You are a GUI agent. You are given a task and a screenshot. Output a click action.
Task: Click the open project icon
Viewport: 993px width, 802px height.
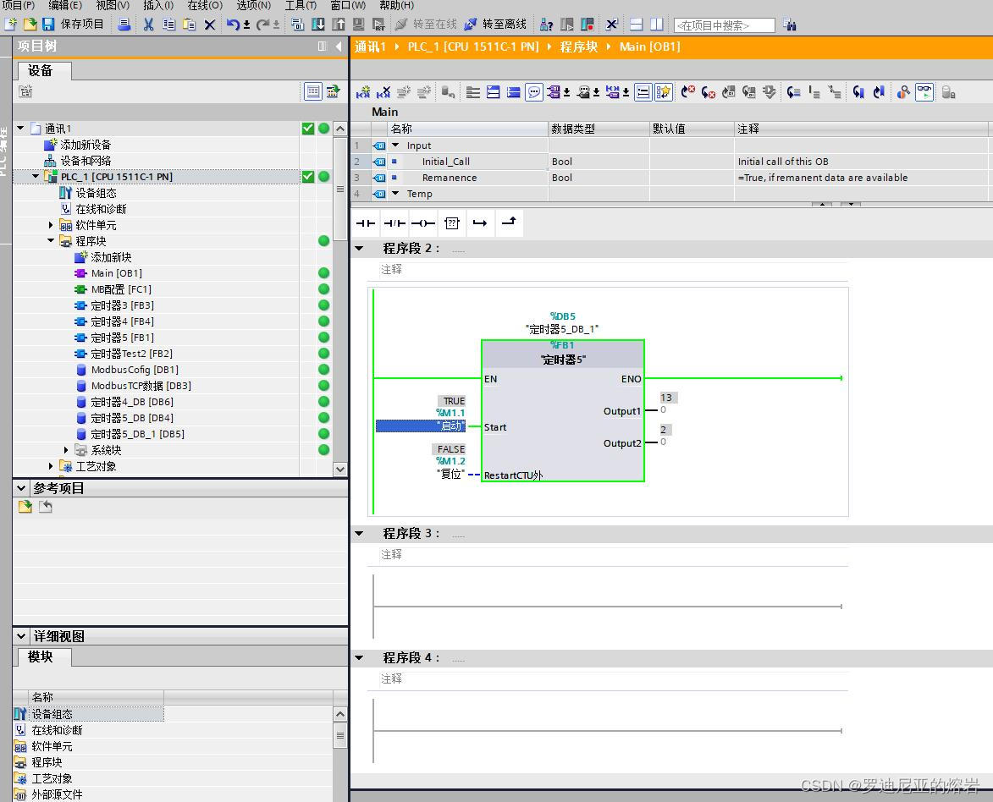click(30, 24)
